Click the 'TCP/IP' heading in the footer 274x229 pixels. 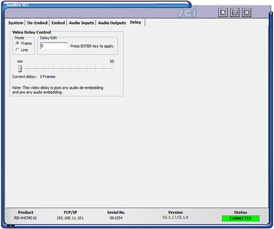[x=70, y=213]
